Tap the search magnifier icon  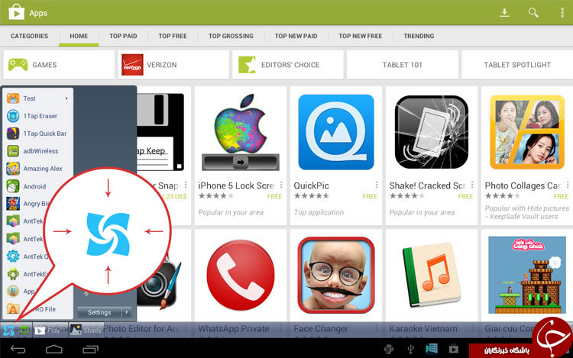tap(533, 13)
